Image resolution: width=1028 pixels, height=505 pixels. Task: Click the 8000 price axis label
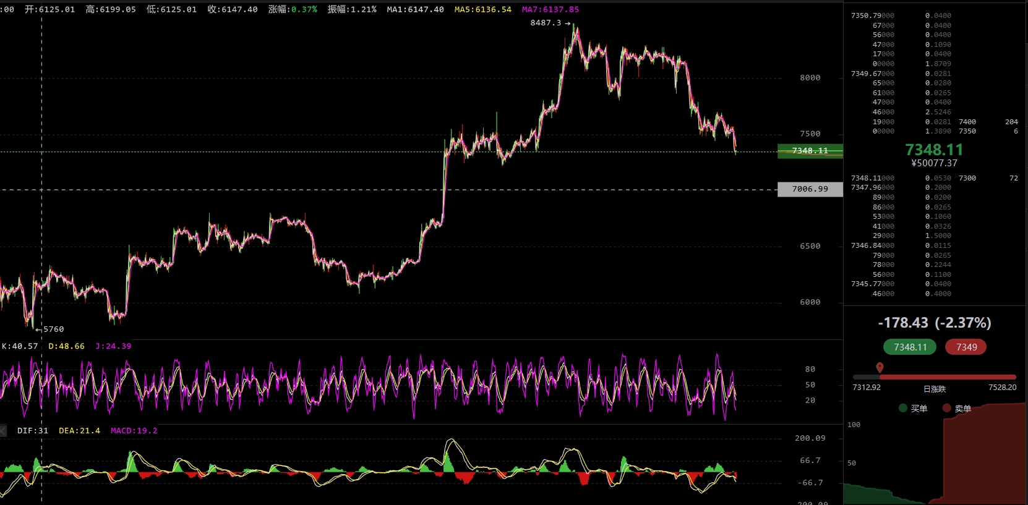click(810, 78)
